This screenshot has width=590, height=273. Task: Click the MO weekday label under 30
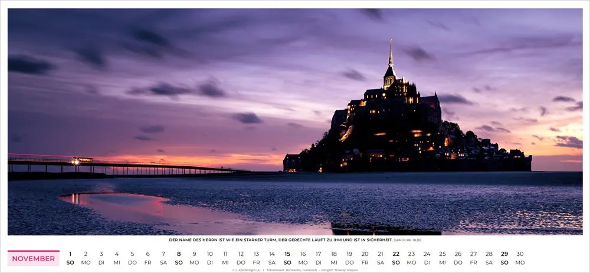click(x=520, y=262)
